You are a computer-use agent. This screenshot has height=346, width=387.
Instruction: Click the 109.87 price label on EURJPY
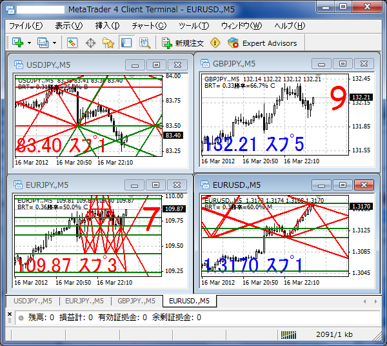tap(174, 209)
